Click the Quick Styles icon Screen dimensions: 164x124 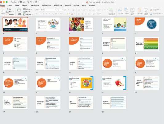(x=146, y=10)
